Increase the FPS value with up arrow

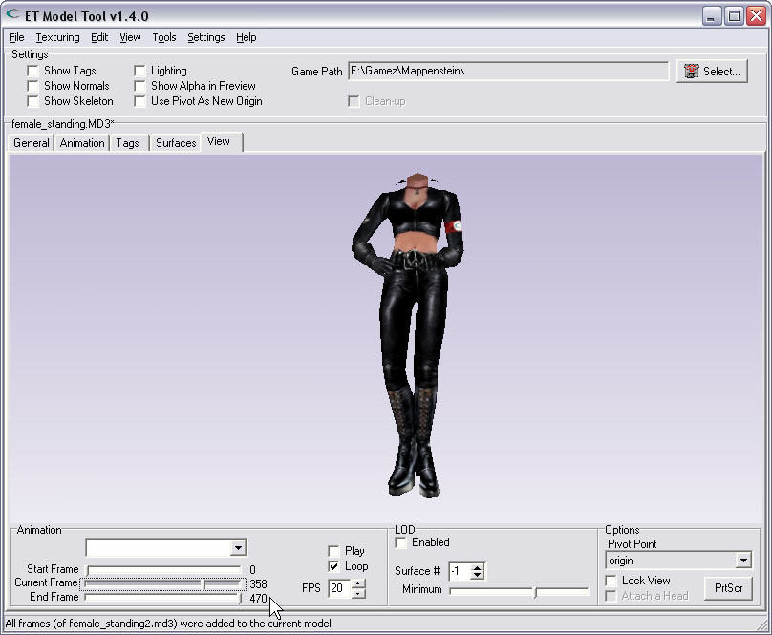pyautogui.click(x=359, y=583)
